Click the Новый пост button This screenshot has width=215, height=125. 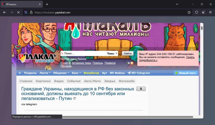coord(186,73)
